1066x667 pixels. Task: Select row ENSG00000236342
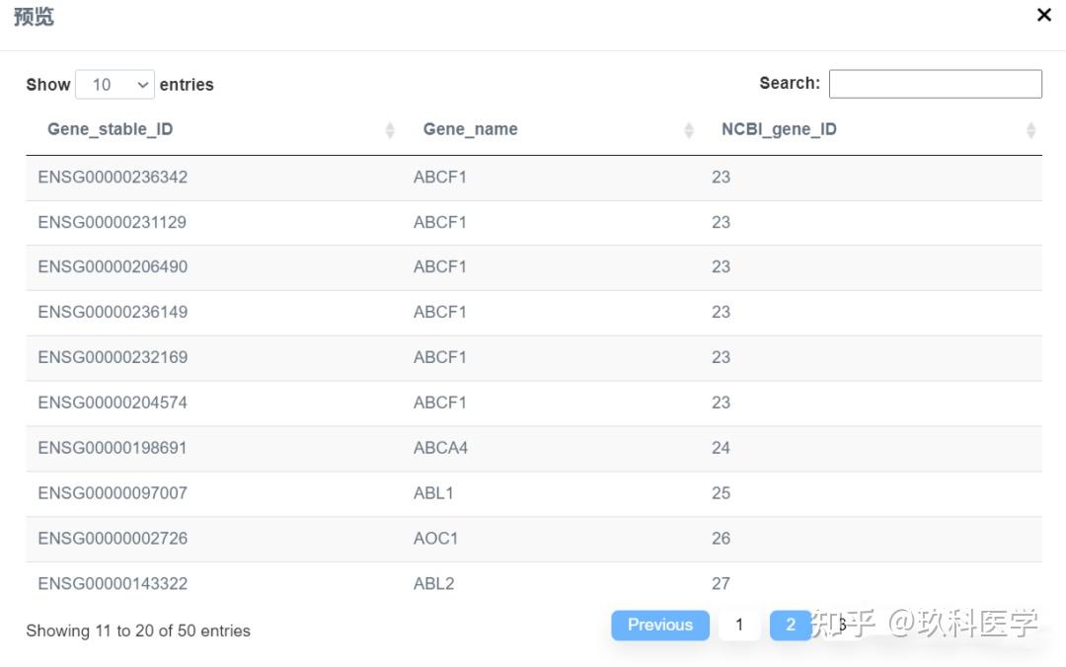point(113,178)
